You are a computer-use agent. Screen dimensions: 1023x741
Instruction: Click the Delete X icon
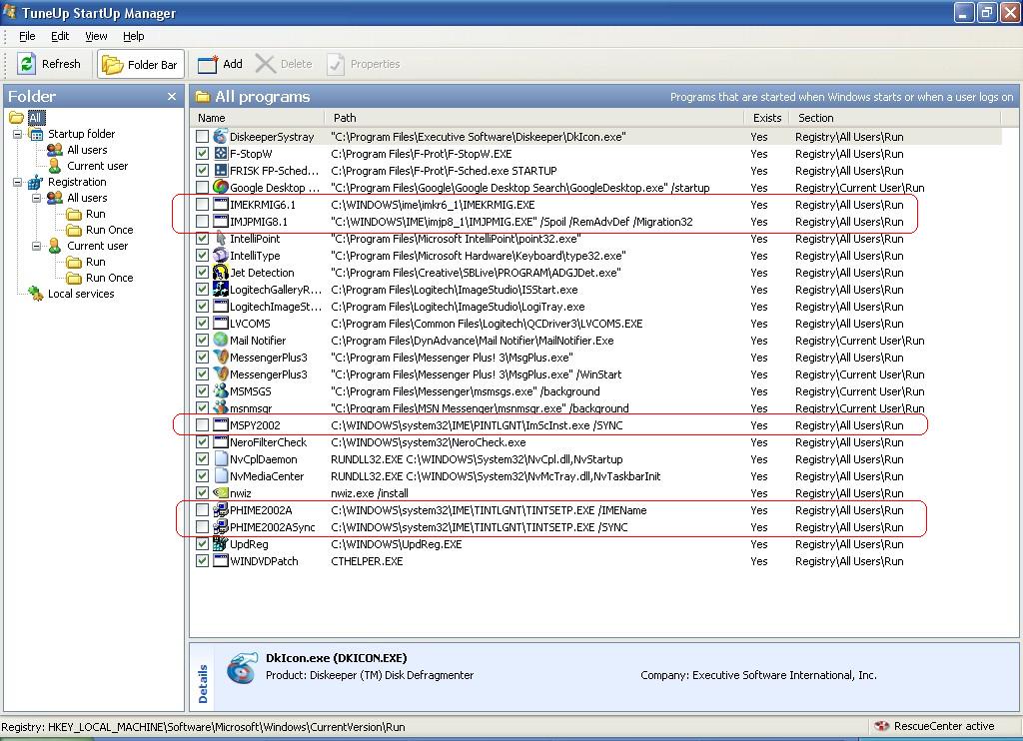click(x=265, y=64)
